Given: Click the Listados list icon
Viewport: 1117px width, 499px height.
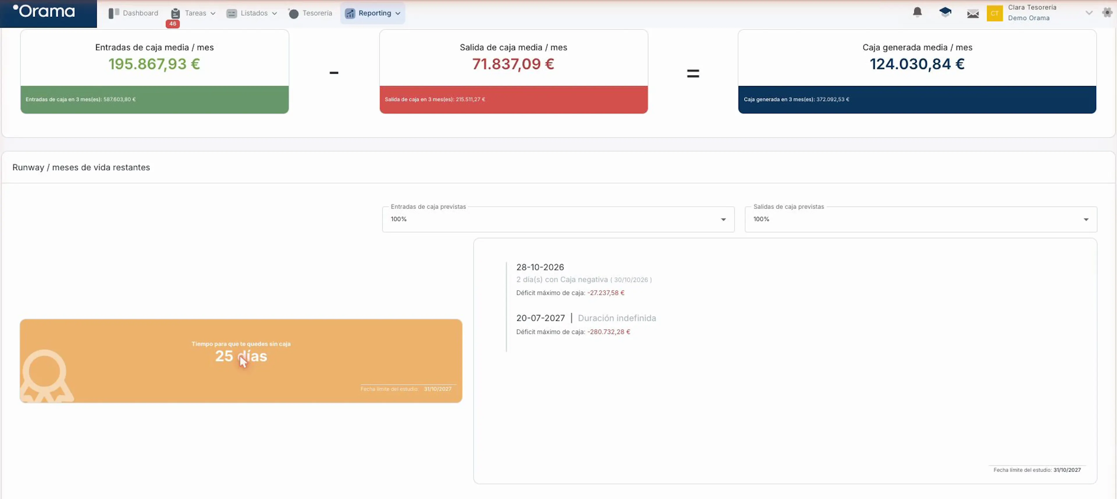Looking at the screenshot, I should click(x=232, y=13).
